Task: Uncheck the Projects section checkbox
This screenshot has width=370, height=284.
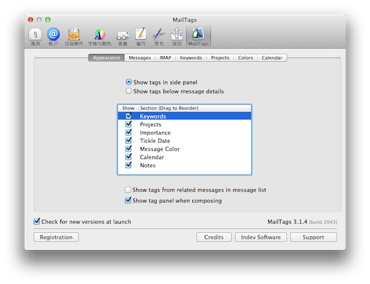Action: click(129, 124)
